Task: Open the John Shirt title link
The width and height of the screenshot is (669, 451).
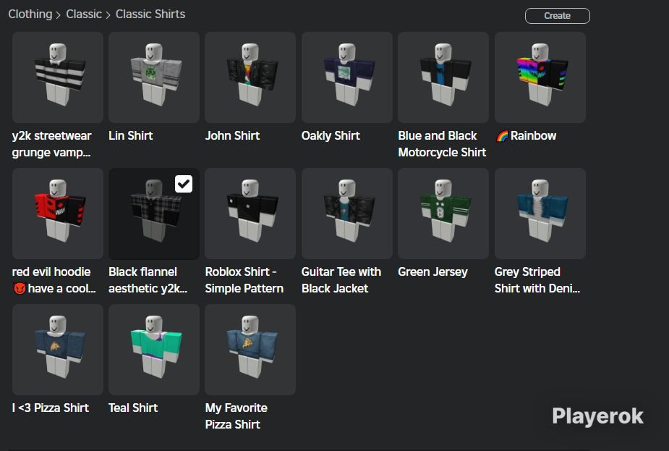Action: (233, 136)
